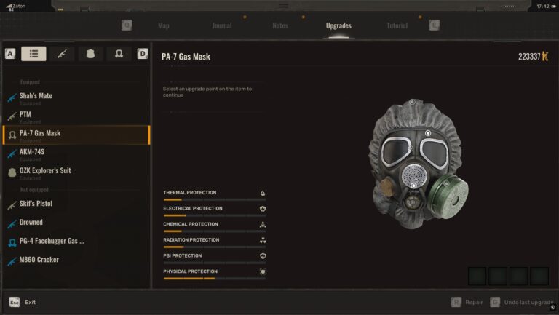Viewport: 559px width, 315px height.
Task: Select Drowned in the item list
Action: coord(76,223)
